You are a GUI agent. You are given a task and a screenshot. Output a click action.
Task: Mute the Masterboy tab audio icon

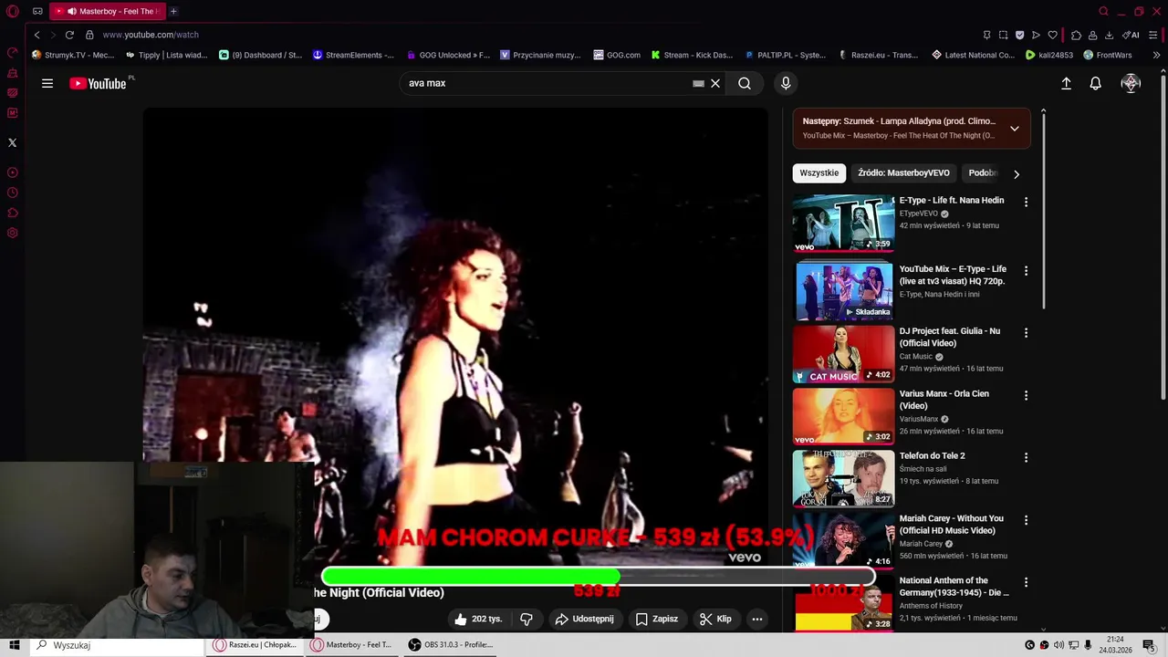coord(71,11)
